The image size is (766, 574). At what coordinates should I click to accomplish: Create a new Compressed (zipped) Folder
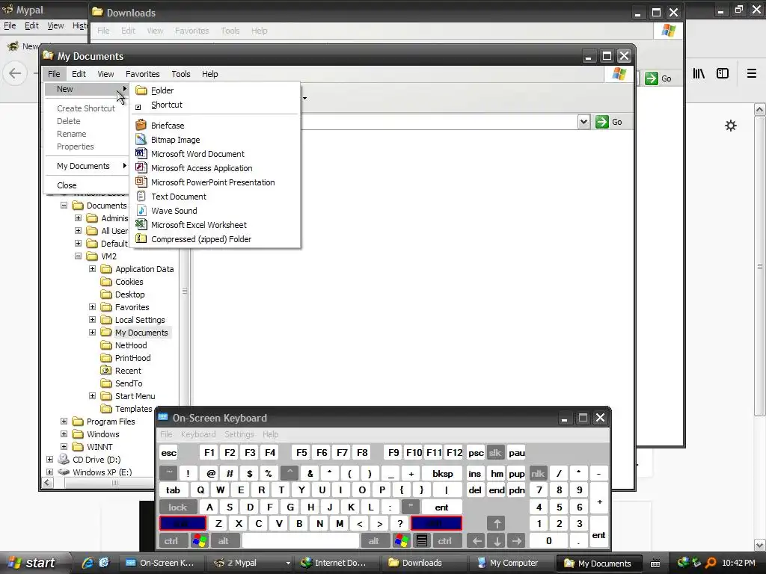click(x=215, y=238)
